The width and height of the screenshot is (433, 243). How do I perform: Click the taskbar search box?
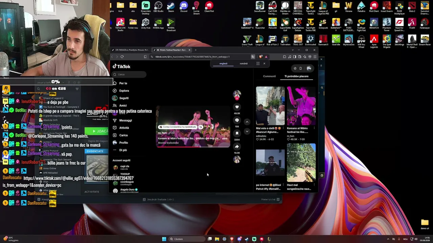[x=187, y=239]
